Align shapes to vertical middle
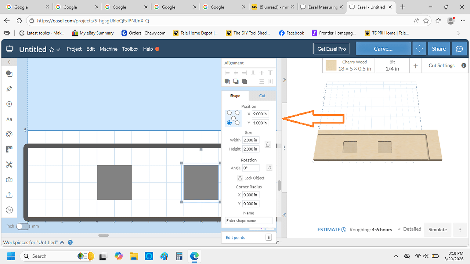The width and height of the screenshot is (470, 264). [x=261, y=73]
